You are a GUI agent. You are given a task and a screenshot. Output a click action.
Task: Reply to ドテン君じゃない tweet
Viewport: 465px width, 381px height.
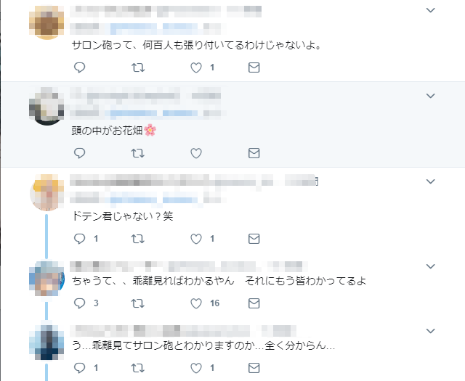coord(79,239)
